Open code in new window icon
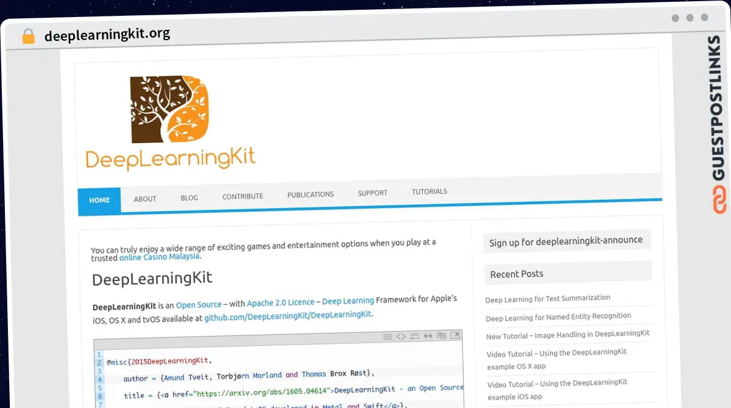Viewport: 731px width, 408px height. (455, 335)
